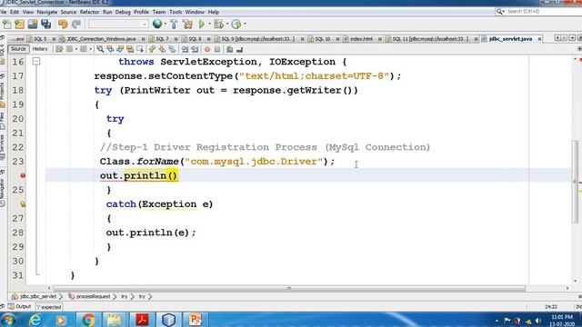Open the Window menu
The image size is (582, 327).
(195, 12)
